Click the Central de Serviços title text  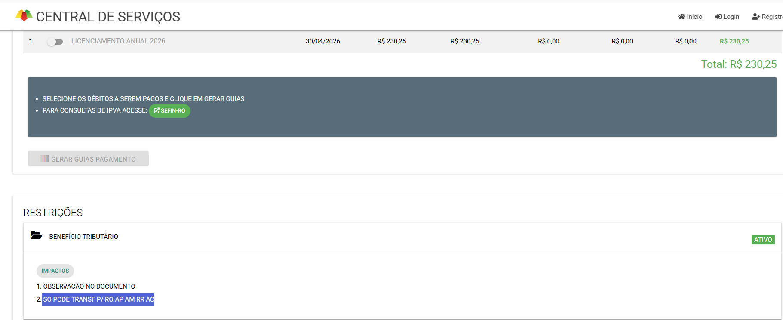(x=108, y=17)
